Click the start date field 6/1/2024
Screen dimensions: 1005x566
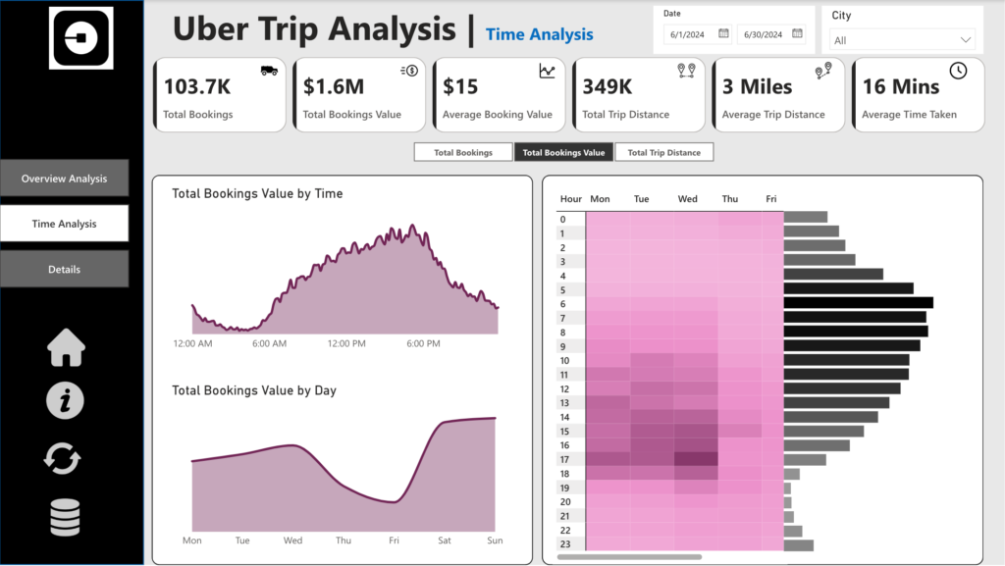coord(689,34)
